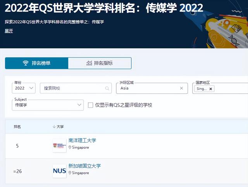Click the search magnifier icon
The width and height of the screenshot is (248, 187).
(107, 88)
